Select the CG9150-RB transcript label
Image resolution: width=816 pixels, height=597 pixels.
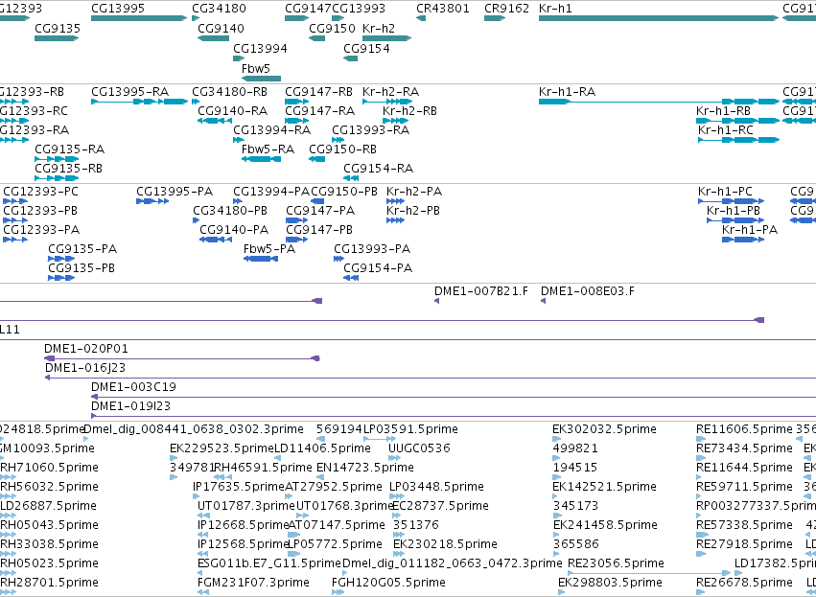342,149
